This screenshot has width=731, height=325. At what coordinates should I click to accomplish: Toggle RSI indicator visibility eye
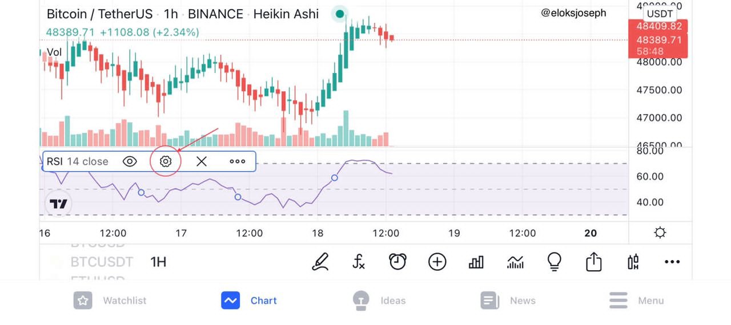click(x=130, y=161)
